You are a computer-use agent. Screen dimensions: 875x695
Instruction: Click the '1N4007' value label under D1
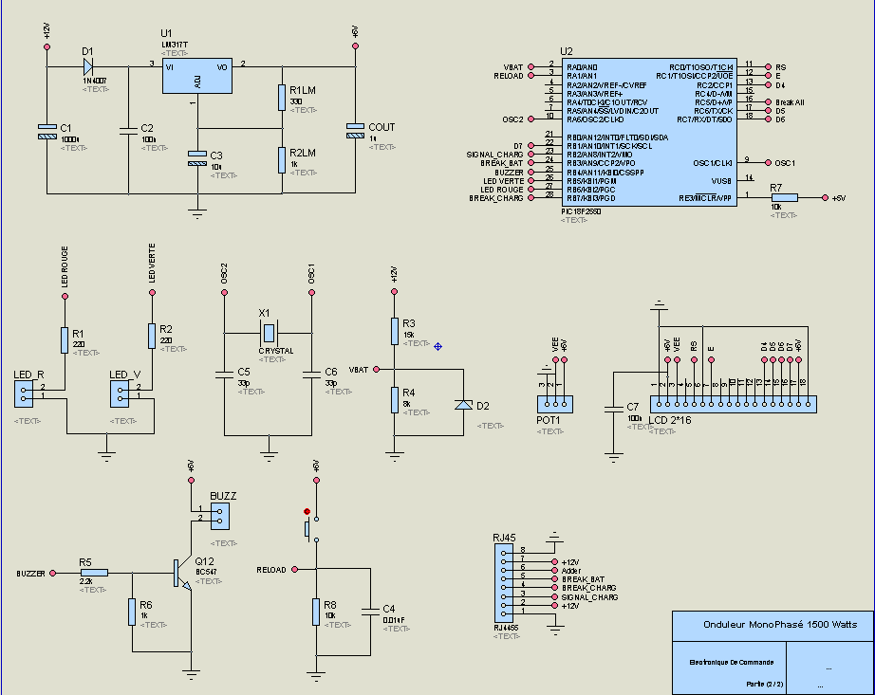(94, 81)
